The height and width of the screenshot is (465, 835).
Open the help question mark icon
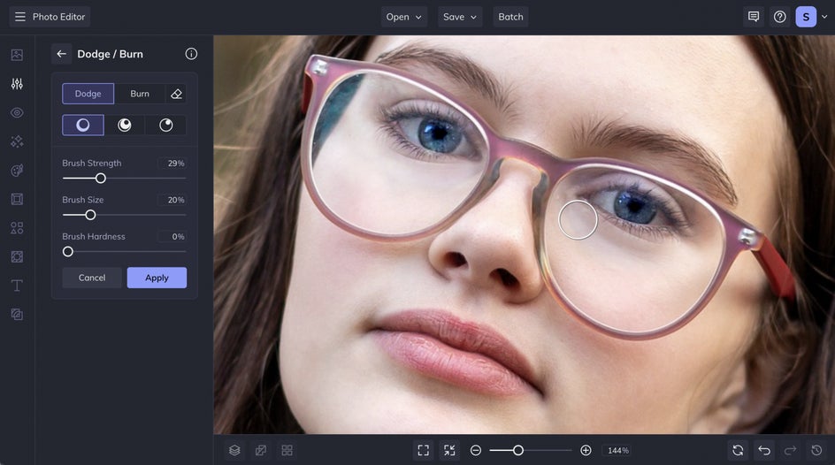click(x=779, y=17)
